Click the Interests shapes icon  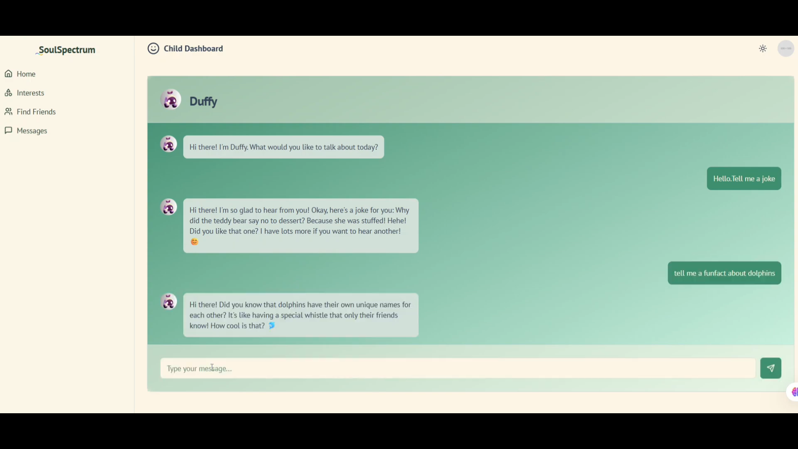tap(8, 93)
